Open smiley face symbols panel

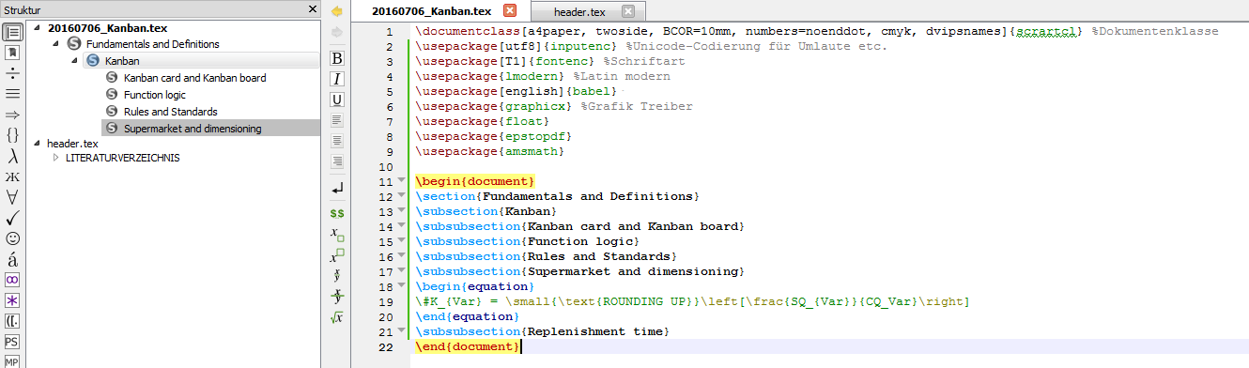click(x=13, y=238)
